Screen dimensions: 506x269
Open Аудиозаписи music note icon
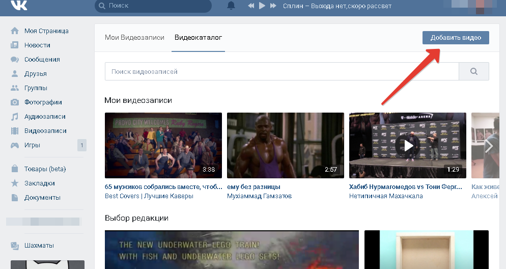point(15,117)
